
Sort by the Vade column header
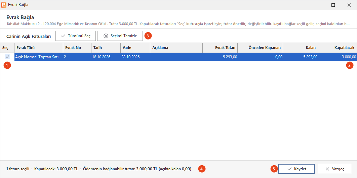point(135,48)
